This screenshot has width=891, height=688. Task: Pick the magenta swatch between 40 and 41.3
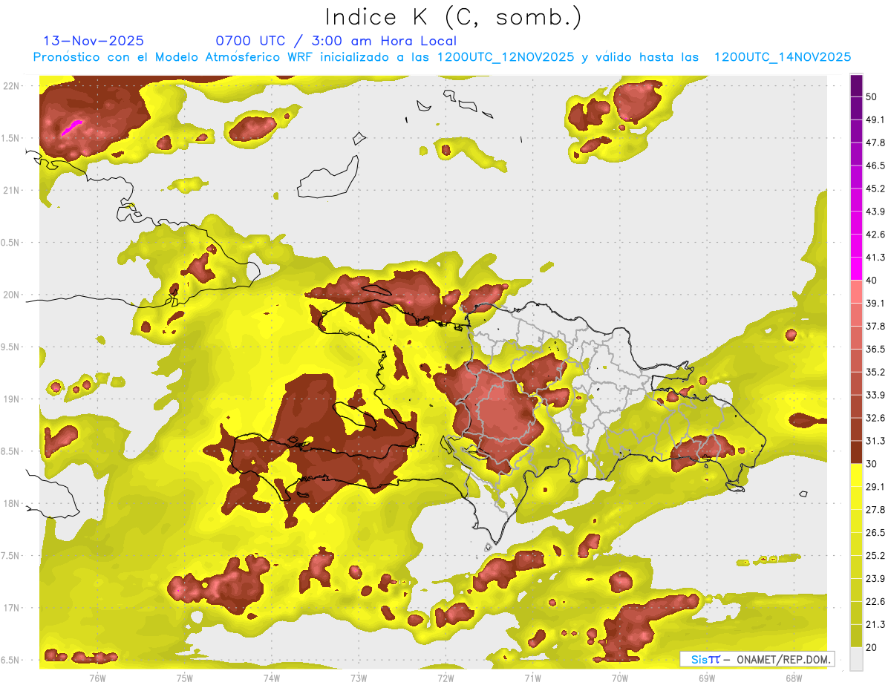[856, 269]
